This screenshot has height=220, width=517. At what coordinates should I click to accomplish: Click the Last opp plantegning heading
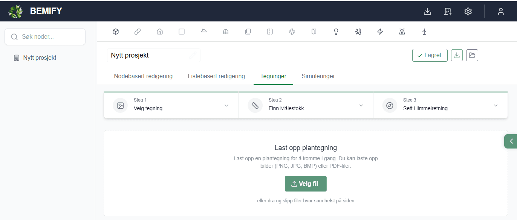306,148
